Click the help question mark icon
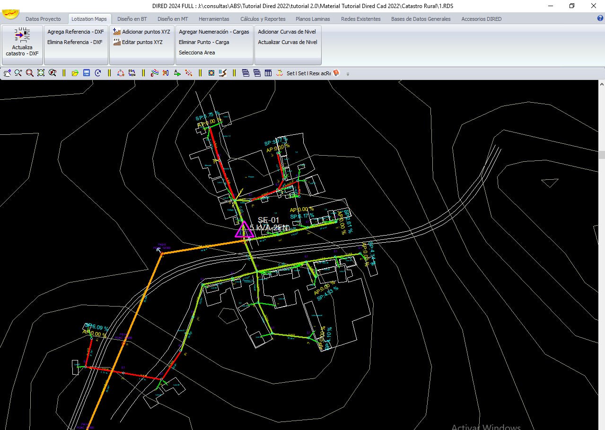Screen dimensions: 605x430 point(600,18)
